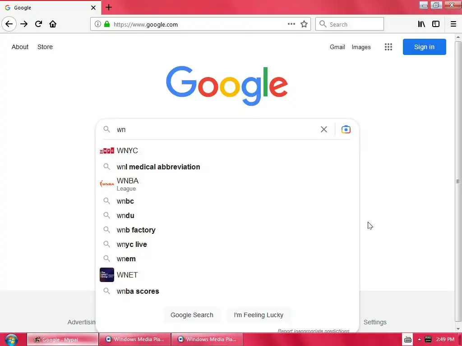Select the 'wnb factory' suggestion

(x=227, y=230)
